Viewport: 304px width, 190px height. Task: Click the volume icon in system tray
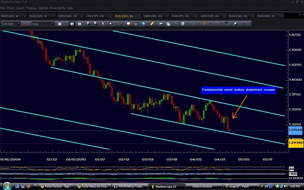pos(286,186)
